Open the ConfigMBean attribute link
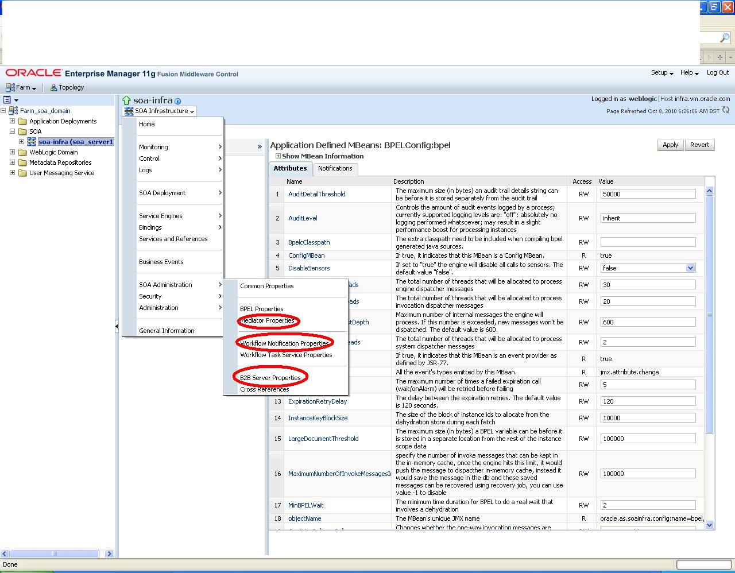 click(307, 255)
